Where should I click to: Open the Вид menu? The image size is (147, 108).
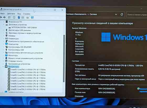[x=19, y=14]
